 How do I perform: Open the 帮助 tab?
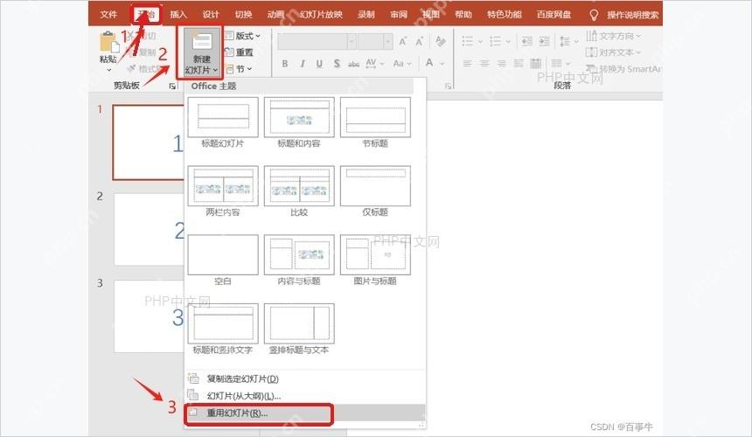[x=463, y=14]
